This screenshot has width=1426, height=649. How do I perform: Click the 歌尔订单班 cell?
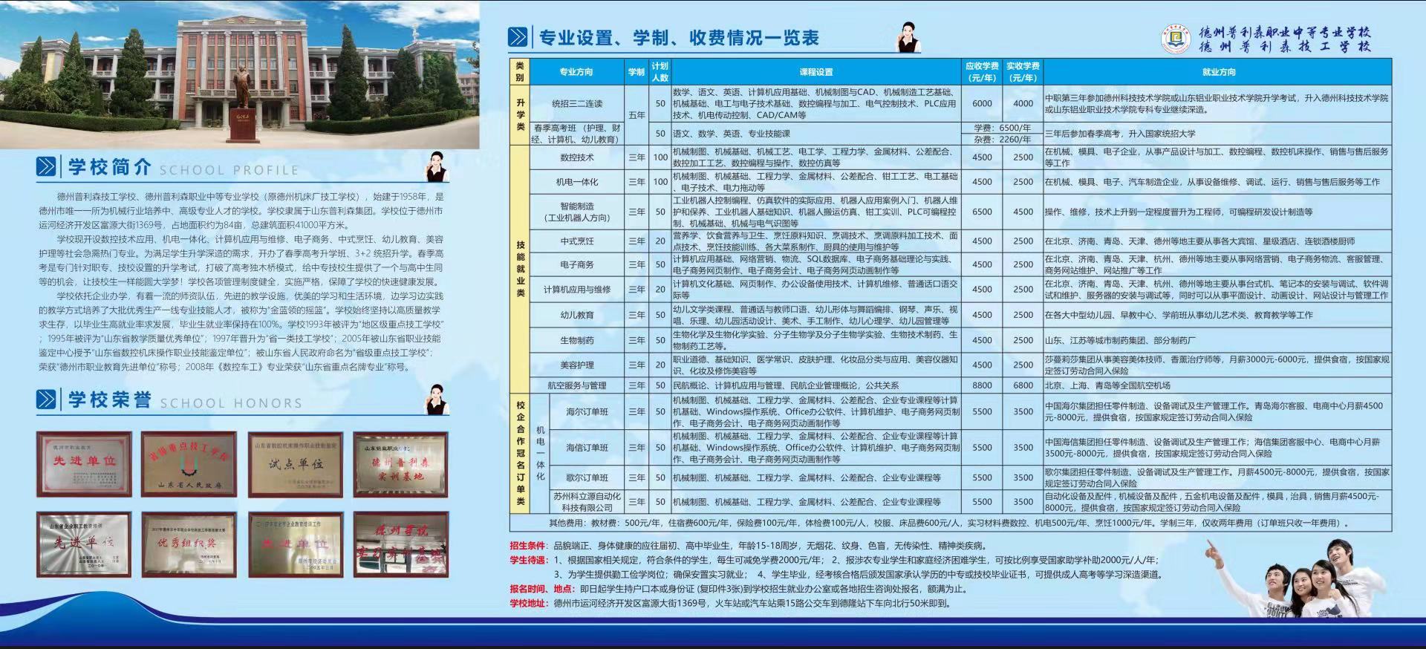pyautogui.click(x=587, y=477)
